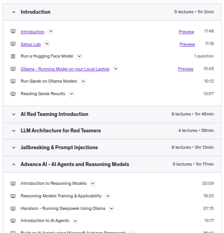224x233 pixels.
Task: Click quiz icon beside Run a Hugging Face Model
Action: tap(13, 56)
